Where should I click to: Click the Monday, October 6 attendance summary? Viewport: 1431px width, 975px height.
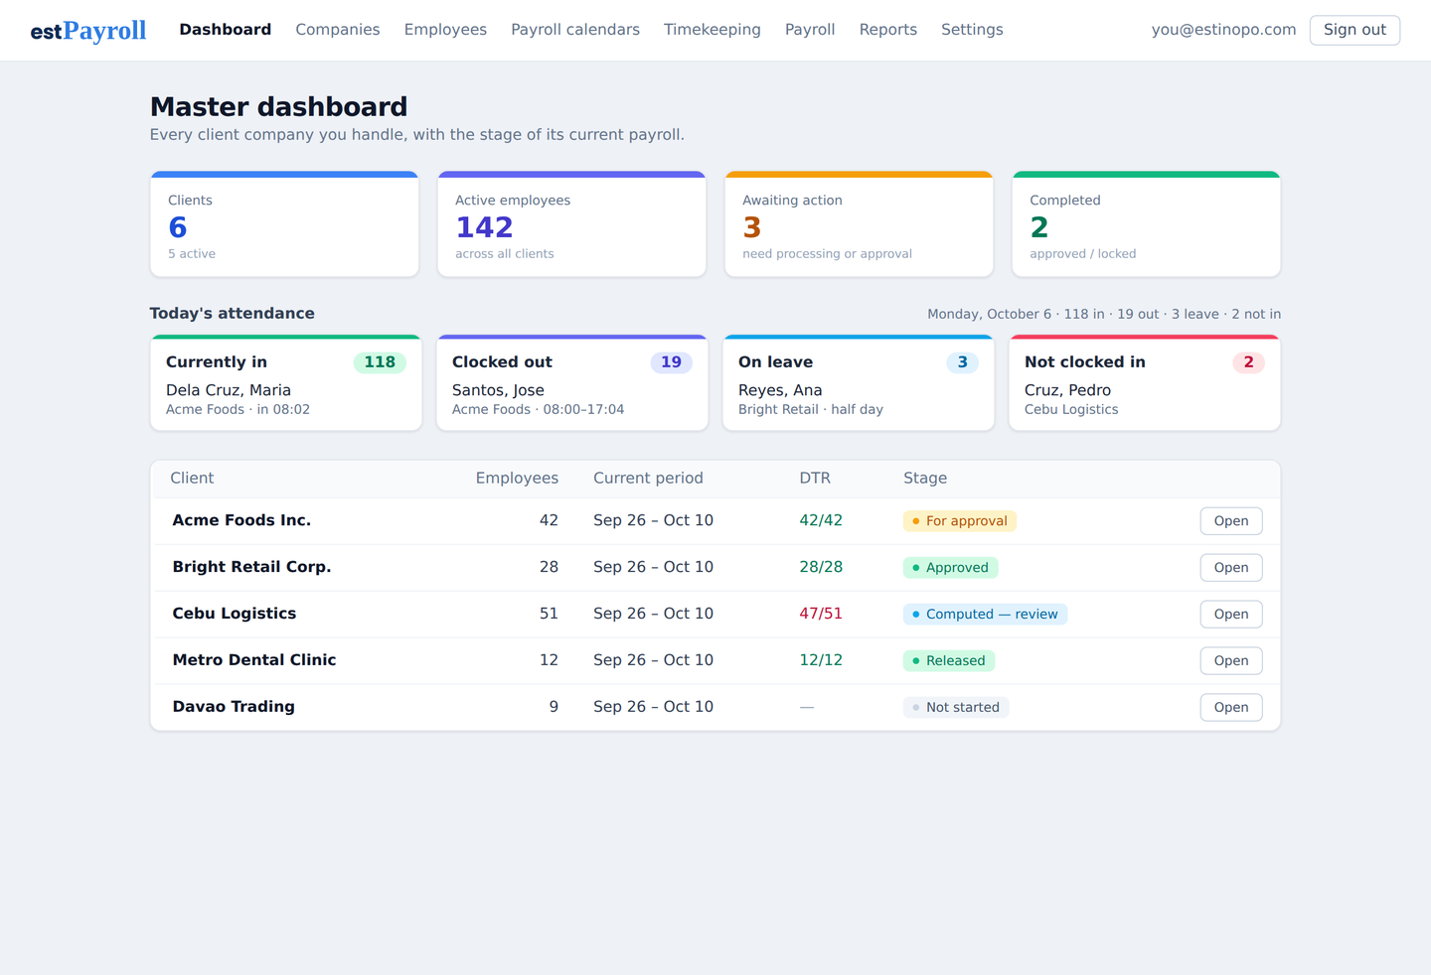[1104, 314]
